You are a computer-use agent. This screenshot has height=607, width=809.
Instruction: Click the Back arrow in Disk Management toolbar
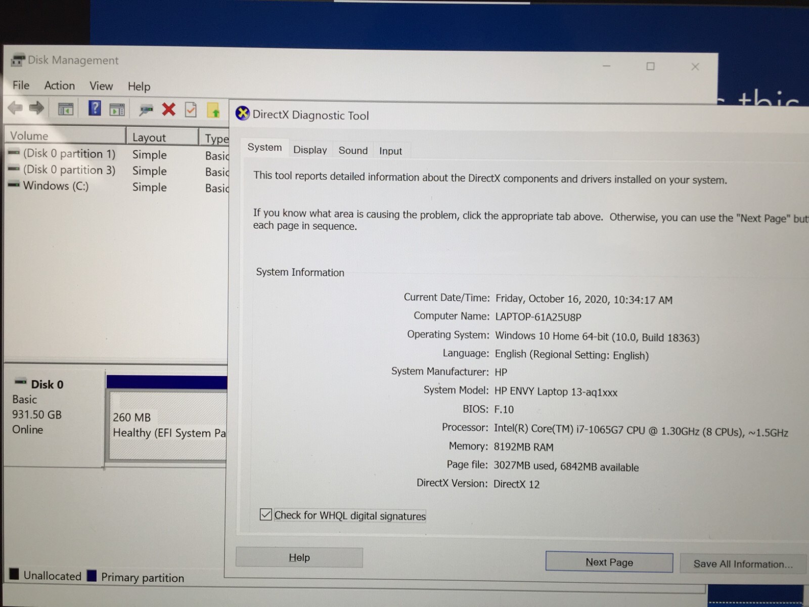click(x=15, y=107)
